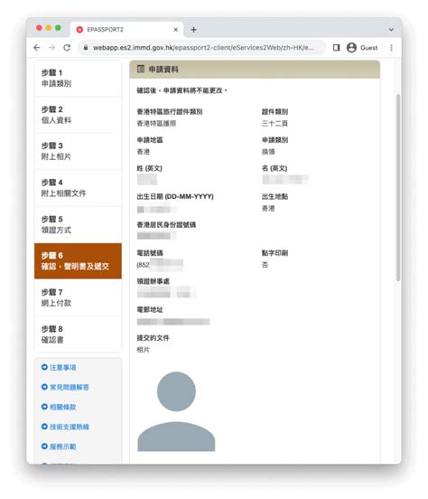
Task: Reload the EPASSPORT2 page
Action: [67, 48]
